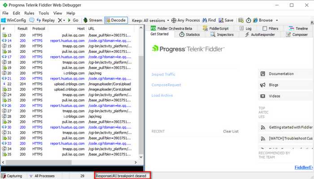Click the ComposeRequest link
The image size is (314, 179).
coord(166,85)
